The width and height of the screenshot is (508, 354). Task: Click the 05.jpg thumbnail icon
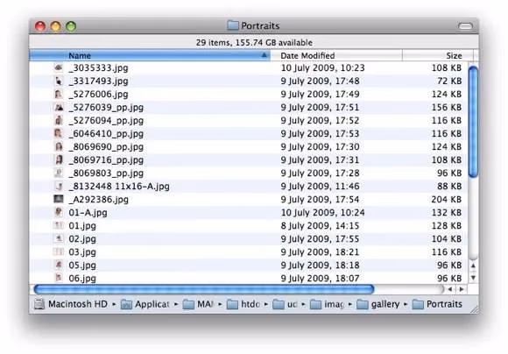point(59,265)
